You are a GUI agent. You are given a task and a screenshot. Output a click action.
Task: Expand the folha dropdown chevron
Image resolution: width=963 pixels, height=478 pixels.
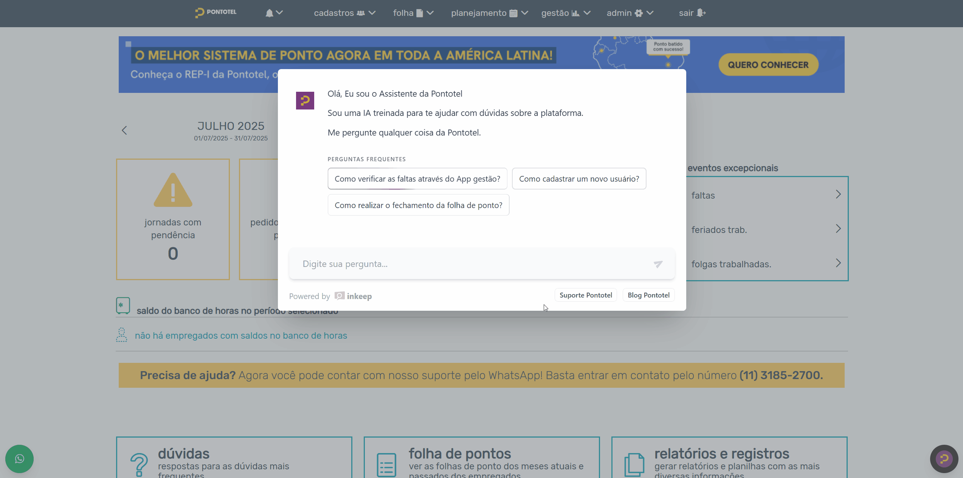(x=430, y=13)
